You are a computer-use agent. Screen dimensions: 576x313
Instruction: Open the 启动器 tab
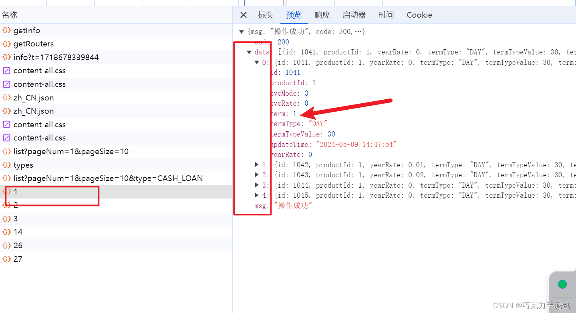coord(354,15)
